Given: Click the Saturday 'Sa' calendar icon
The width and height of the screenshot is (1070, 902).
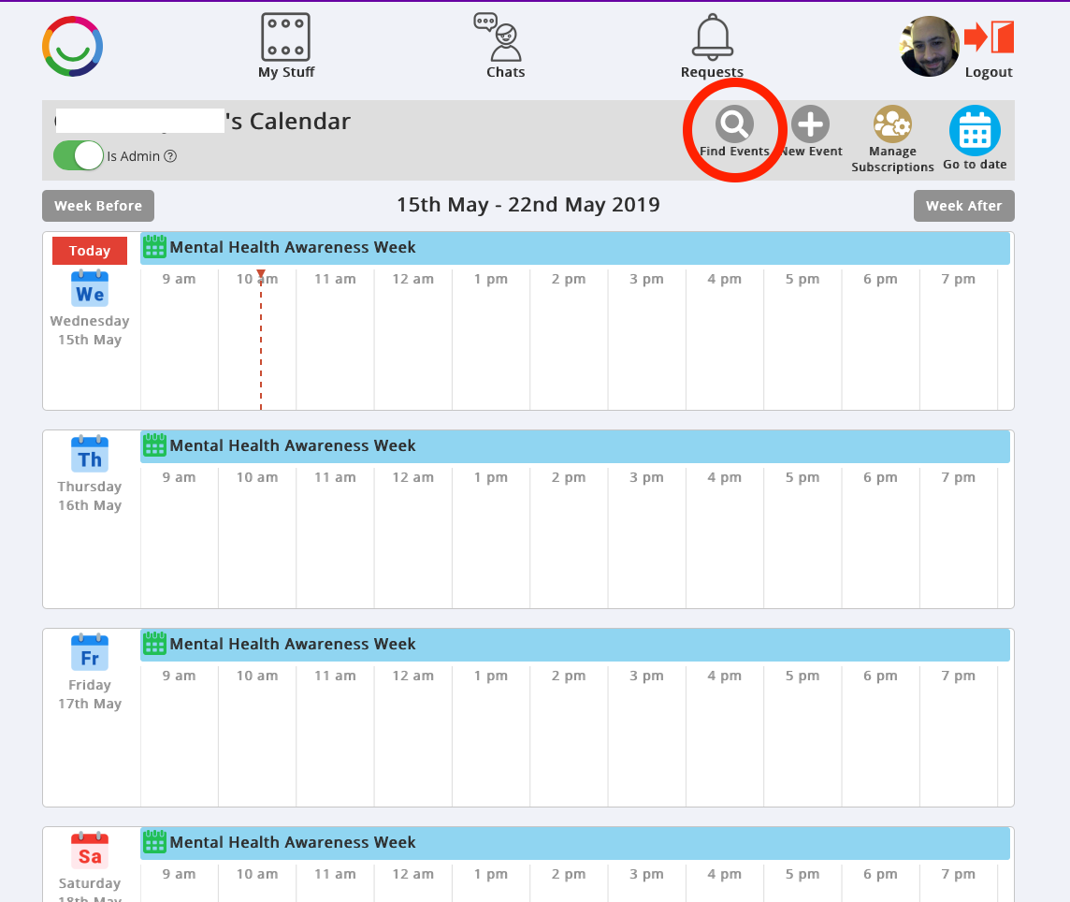Looking at the screenshot, I should 90,851.
